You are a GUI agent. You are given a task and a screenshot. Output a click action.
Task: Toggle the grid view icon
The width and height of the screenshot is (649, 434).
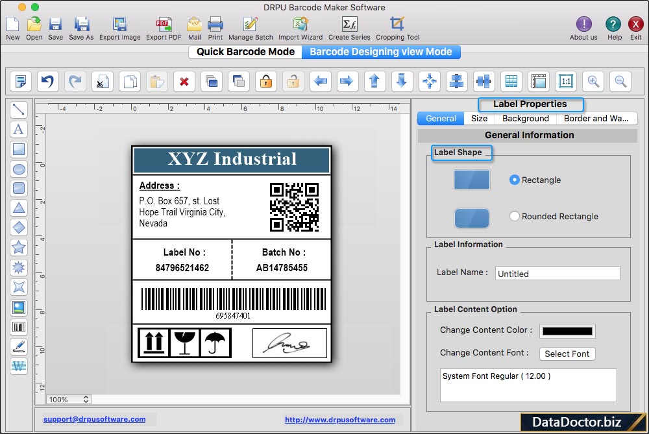pyautogui.click(x=511, y=81)
